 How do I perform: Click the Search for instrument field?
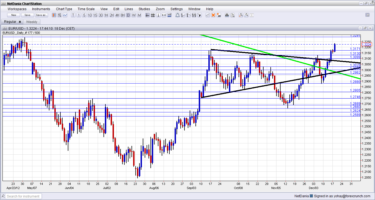click(23, 196)
